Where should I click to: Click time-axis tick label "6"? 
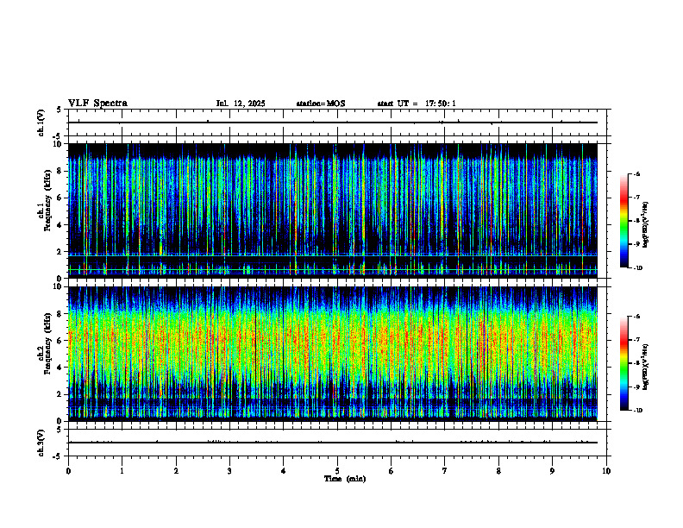pyautogui.click(x=391, y=471)
